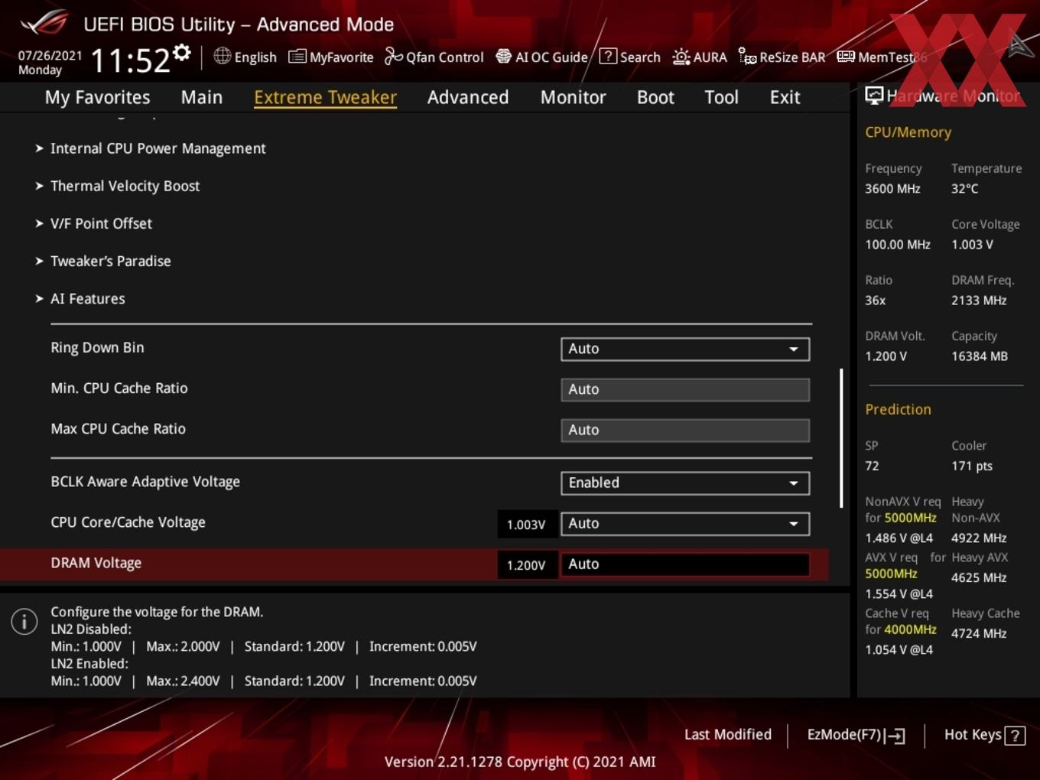
Task: Click BCLK Aware Adaptive Voltage label
Action: click(145, 482)
